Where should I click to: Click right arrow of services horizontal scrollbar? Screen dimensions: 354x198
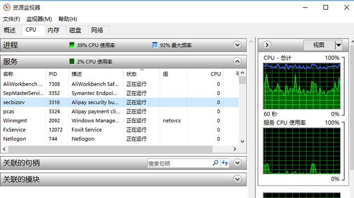235,149
